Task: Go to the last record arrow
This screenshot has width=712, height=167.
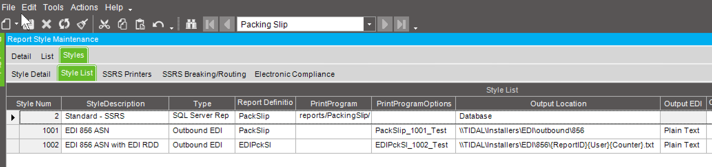Action: click(x=401, y=24)
